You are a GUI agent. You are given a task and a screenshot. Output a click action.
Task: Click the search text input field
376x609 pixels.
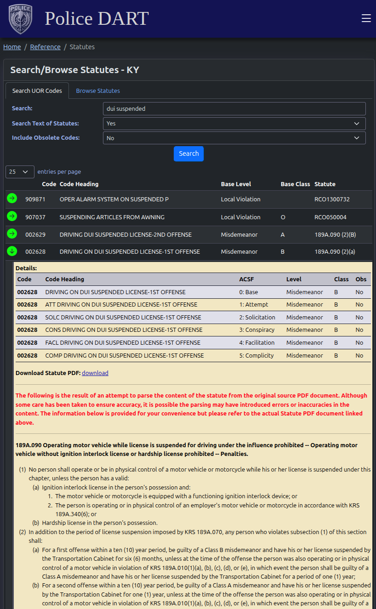click(x=234, y=109)
